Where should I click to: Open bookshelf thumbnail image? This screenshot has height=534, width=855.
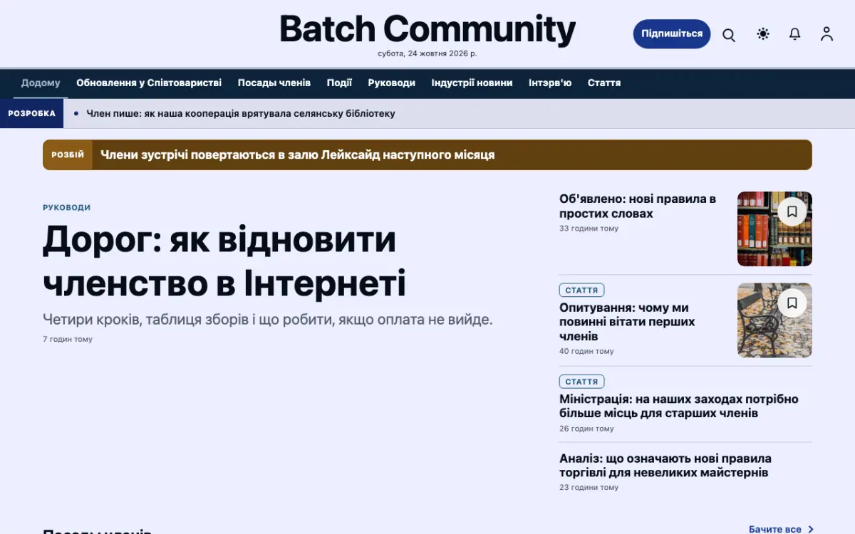click(774, 229)
